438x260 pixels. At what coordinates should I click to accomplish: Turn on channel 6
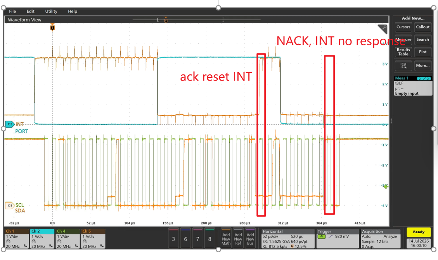(x=185, y=239)
